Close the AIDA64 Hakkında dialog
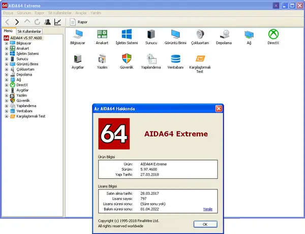 coord(219,109)
